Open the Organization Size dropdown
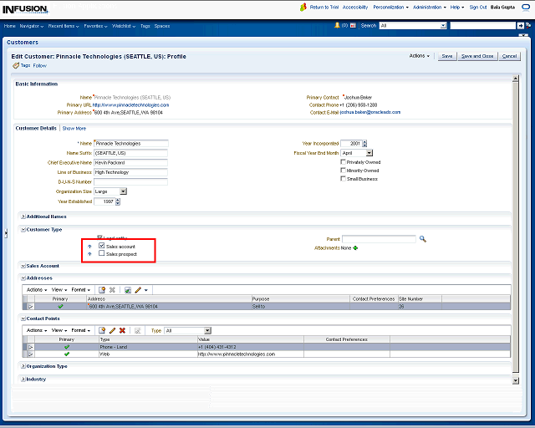This screenshot has width=535, height=428. [124, 191]
